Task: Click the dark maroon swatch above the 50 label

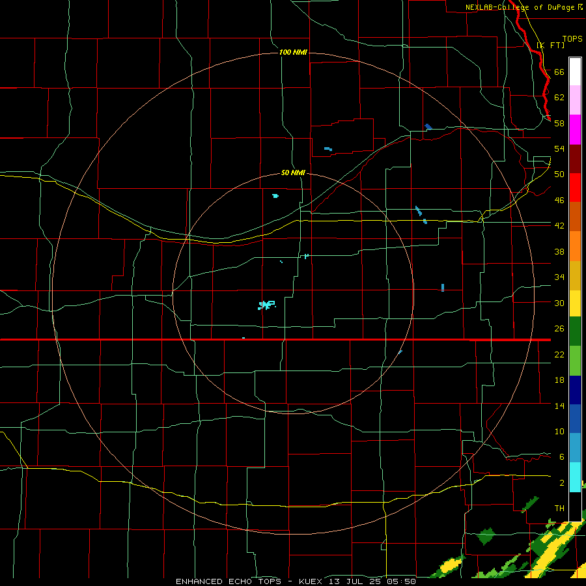Action: pyautogui.click(x=575, y=158)
